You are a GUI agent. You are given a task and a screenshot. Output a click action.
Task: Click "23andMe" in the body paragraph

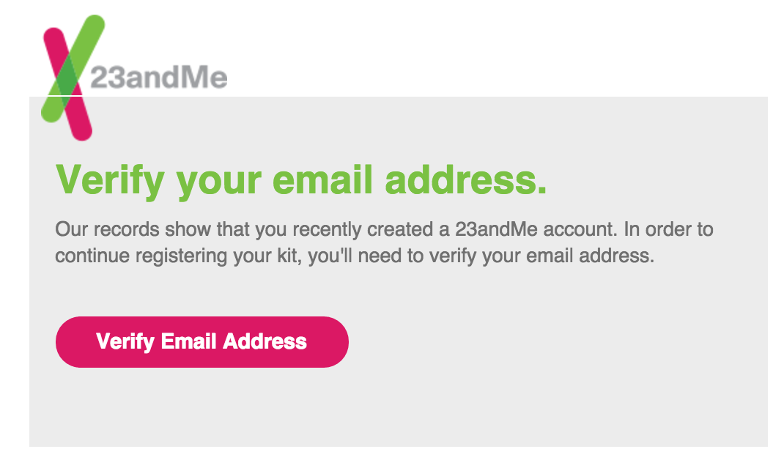click(496, 229)
